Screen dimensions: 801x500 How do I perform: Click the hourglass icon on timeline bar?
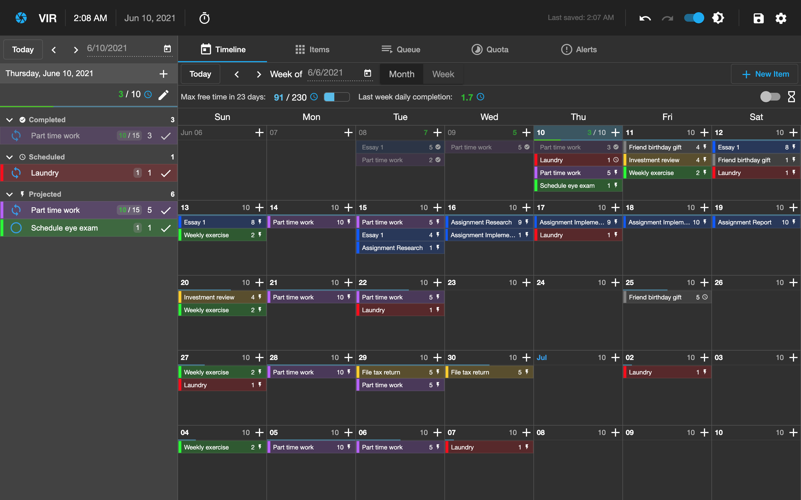[791, 97]
